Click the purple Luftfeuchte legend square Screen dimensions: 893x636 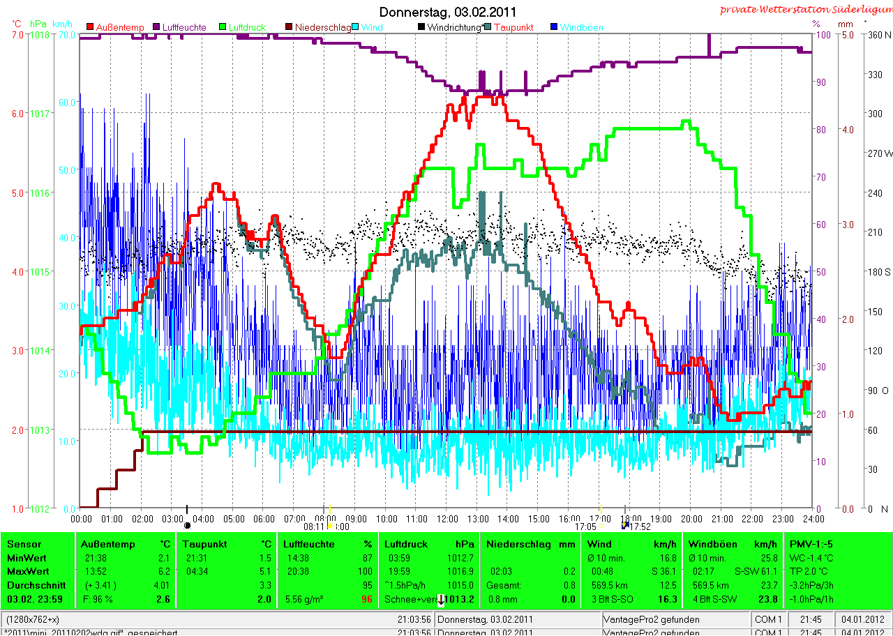coord(156,27)
